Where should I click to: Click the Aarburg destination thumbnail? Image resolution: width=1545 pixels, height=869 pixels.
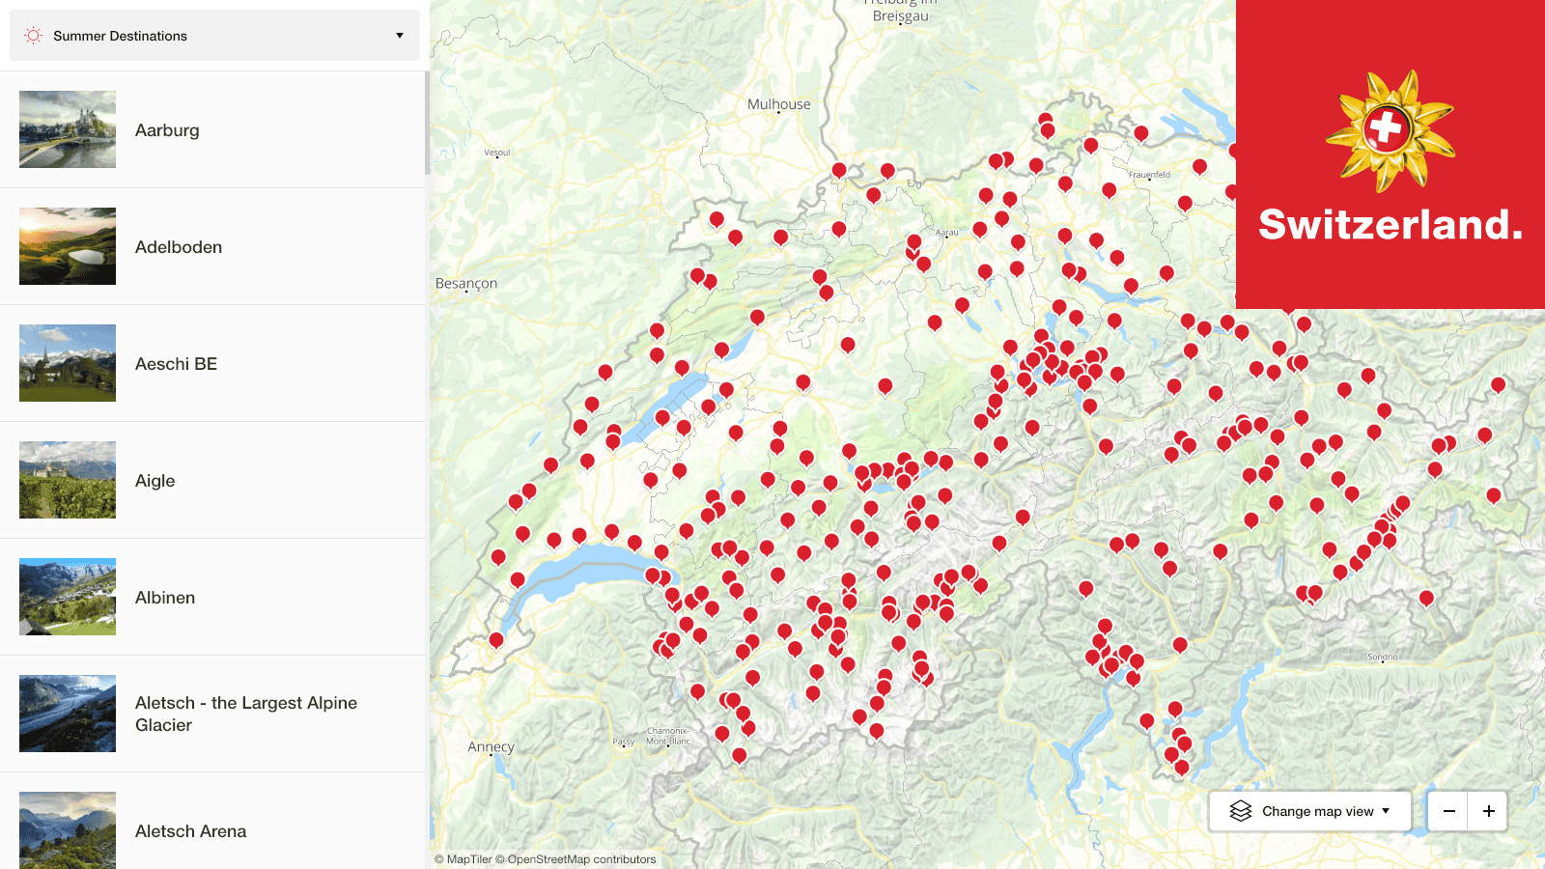pyautogui.click(x=67, y=129)
